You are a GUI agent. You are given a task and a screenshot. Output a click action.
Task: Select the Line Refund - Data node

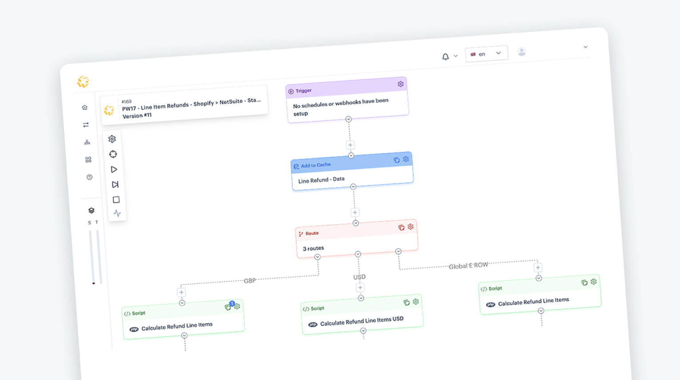[352, 171]
